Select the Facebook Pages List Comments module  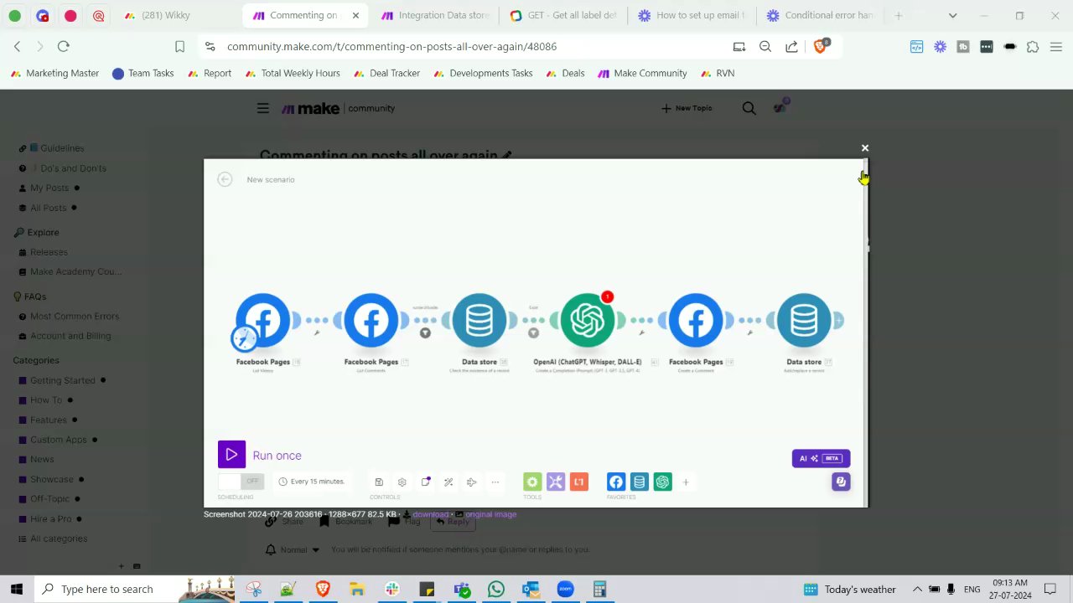click(371, 320)
